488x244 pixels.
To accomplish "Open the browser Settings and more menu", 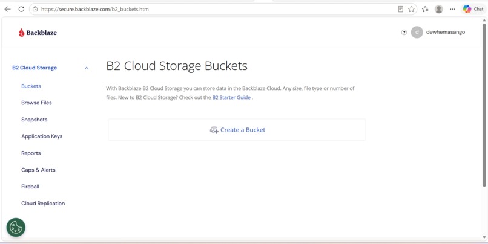I will tap(452, 9).
